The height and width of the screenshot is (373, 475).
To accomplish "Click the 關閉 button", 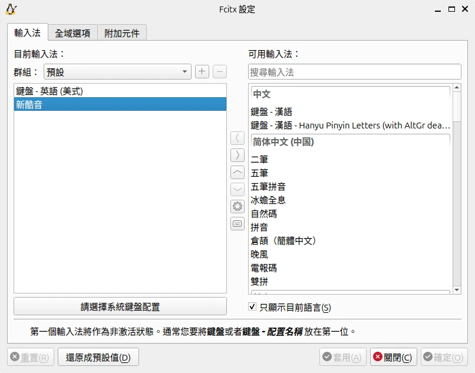I will click(393, 357).
